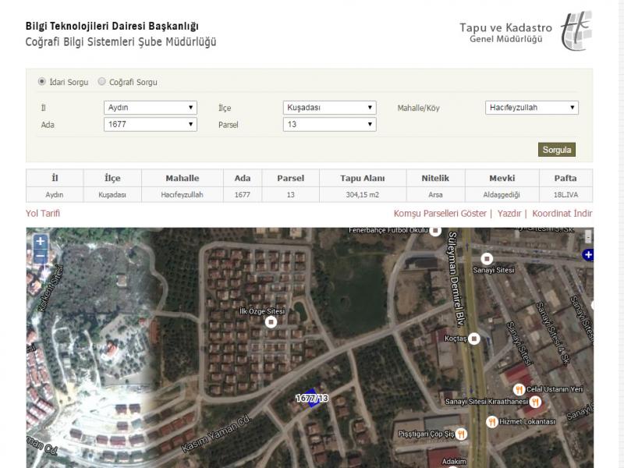Image resolution: width=624 pixels, height=468 pixels.
Task: Open the map layer switcher plus icon
Action: pos(588,254)
